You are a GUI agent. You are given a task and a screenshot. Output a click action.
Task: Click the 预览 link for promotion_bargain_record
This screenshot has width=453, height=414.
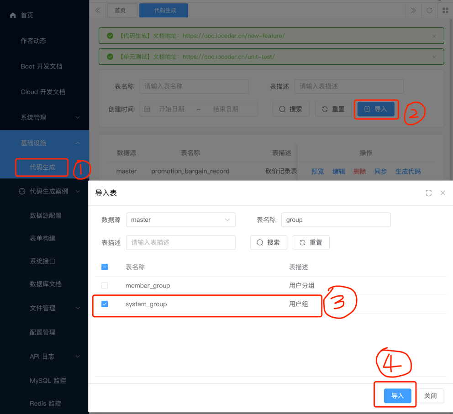coord(318,171)
